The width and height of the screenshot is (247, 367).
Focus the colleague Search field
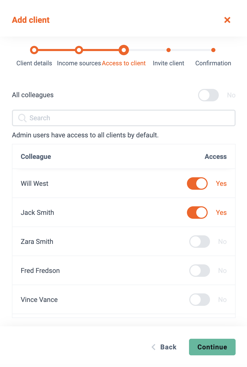[124, 118]
